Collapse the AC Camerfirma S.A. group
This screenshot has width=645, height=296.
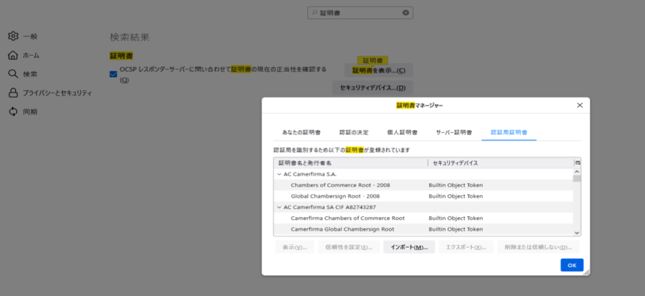279,174
